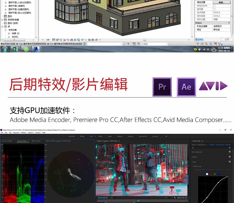Collapse RGB Curves section in Lumetri

(193, 166)
